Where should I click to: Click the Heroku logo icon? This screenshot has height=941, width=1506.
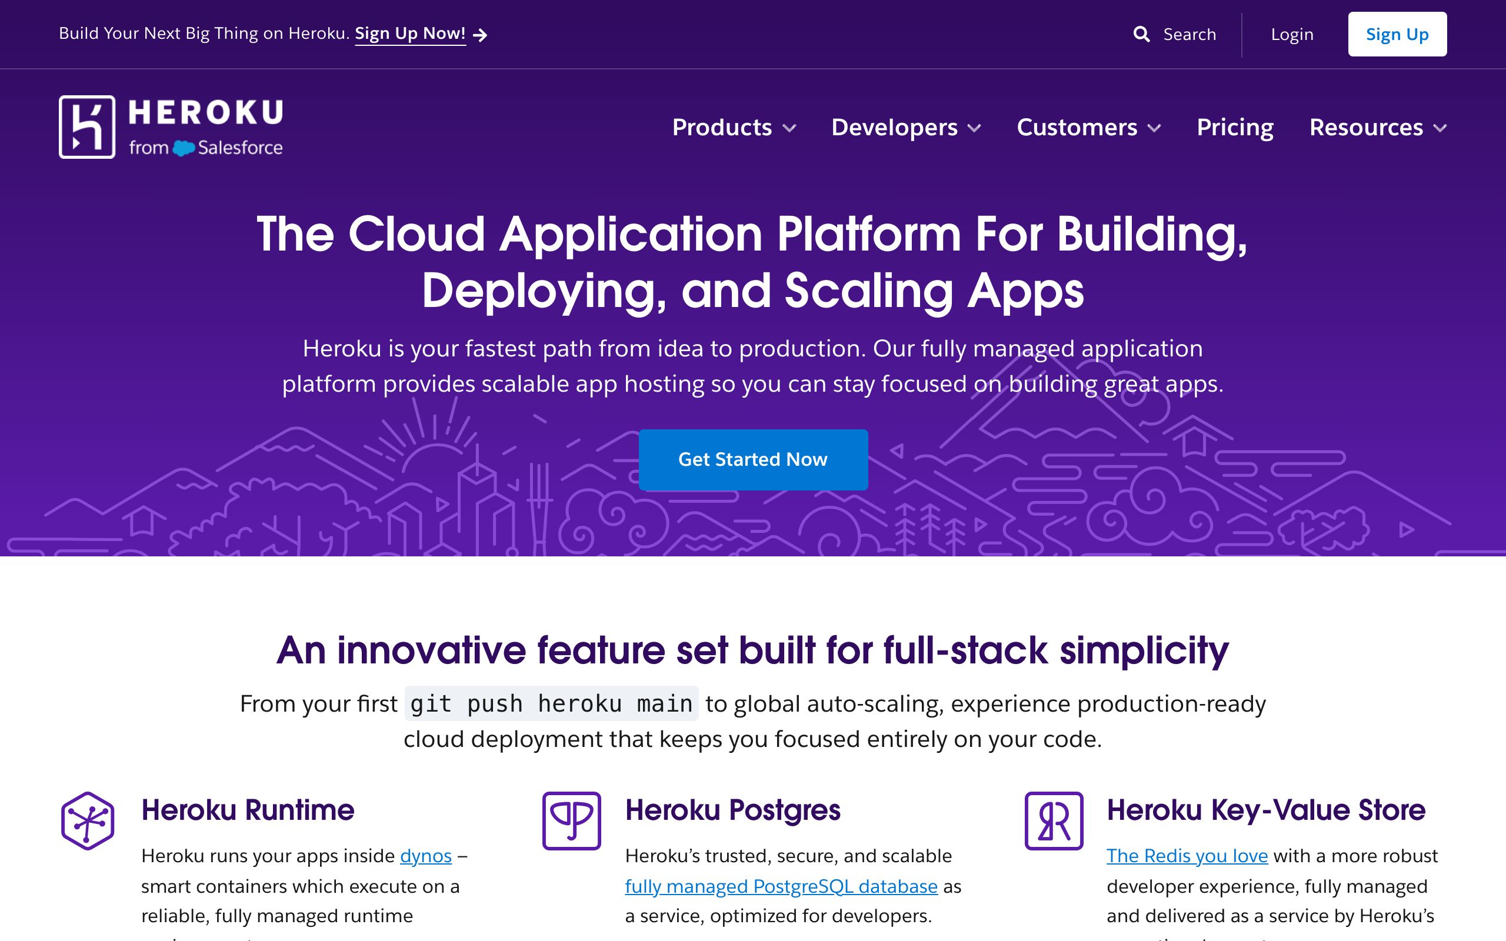coord(87,127)
